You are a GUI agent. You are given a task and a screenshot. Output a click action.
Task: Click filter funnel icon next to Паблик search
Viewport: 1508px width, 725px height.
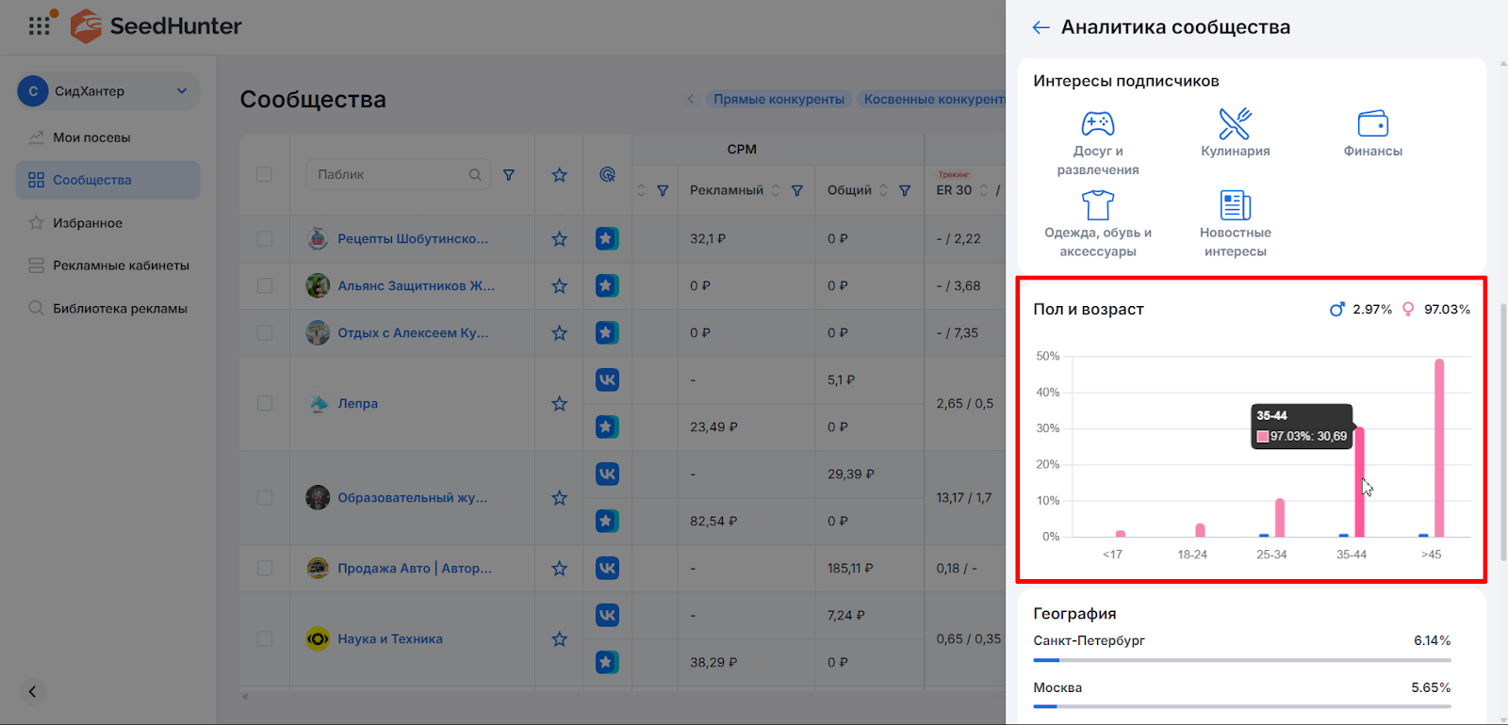coord(509,175)
